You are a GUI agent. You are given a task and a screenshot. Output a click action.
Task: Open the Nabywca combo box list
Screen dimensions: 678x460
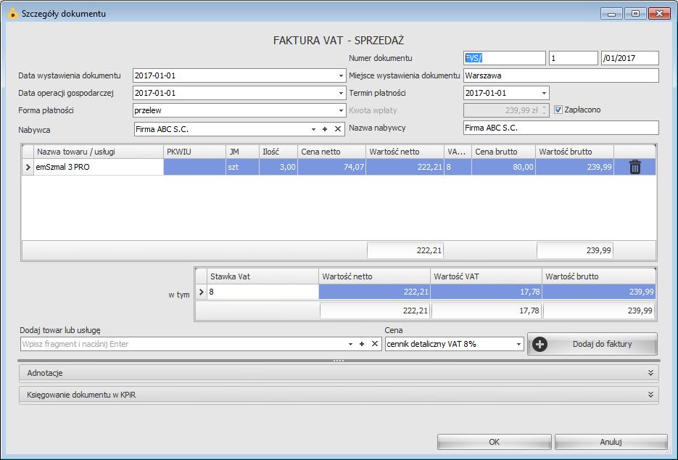313,129
